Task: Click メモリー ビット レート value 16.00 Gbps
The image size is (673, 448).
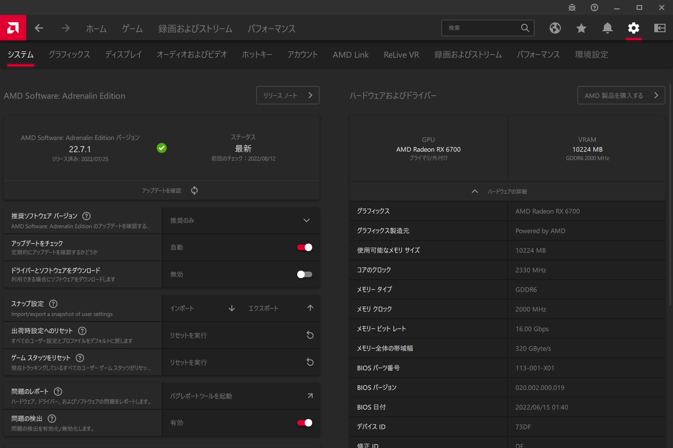Action: [x=532, y=329]
